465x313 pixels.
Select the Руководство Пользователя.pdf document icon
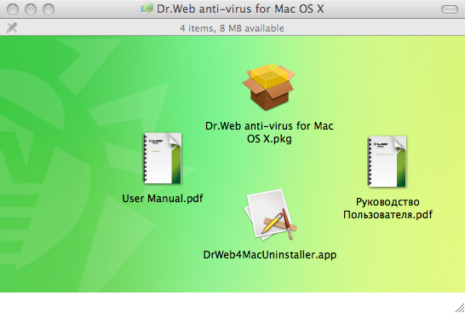point(387,161)
